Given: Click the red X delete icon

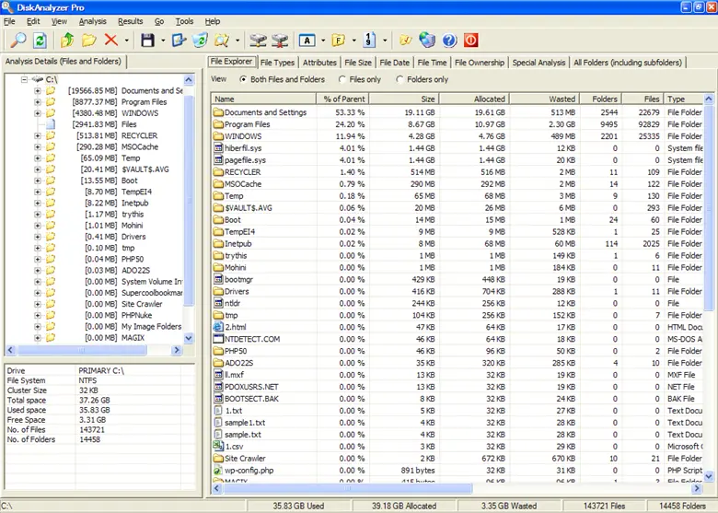Looking at the screenshot, I should pyautogui.click(x=111, y=41).
